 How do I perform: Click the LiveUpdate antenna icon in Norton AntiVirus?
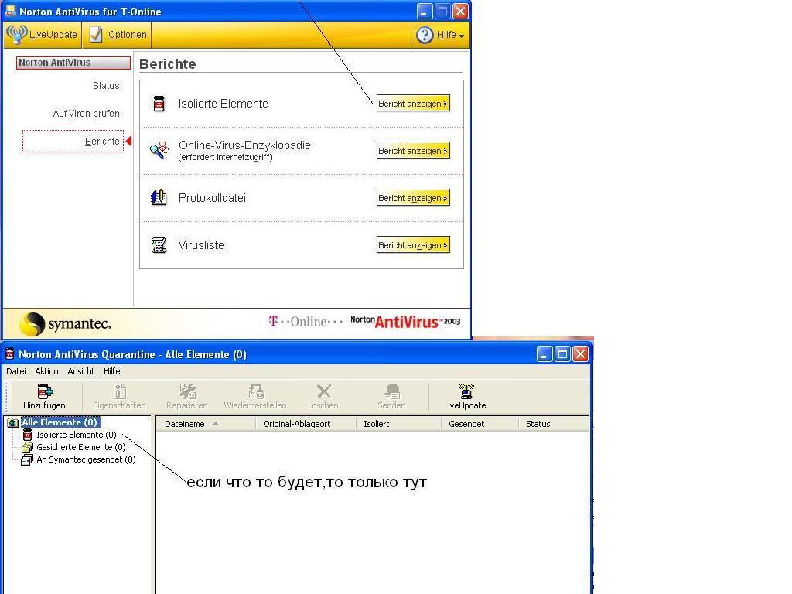pyautogui.click(x=16, y=34)
